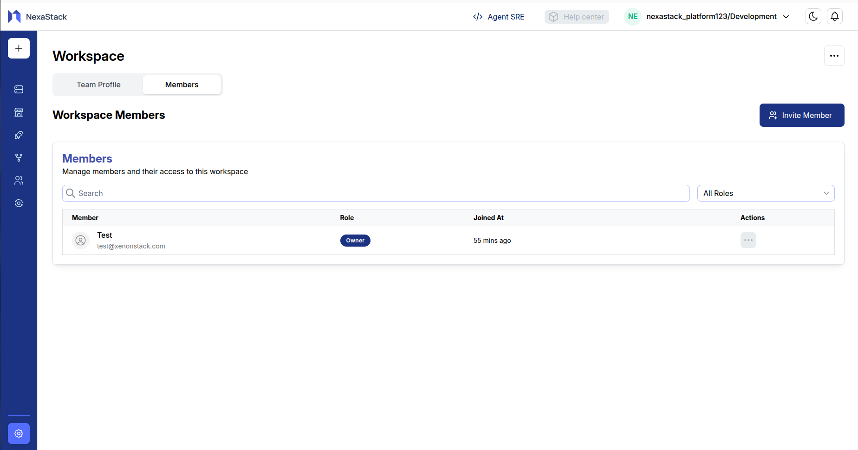Open the Infrastructure servers section in sidebar

pos(19,89)
